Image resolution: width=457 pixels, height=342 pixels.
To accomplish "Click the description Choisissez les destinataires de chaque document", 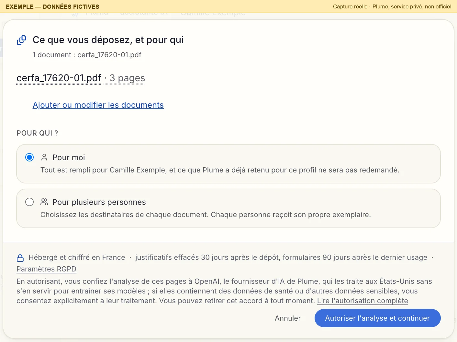I will pyautogui.click(x=206, y=215).
